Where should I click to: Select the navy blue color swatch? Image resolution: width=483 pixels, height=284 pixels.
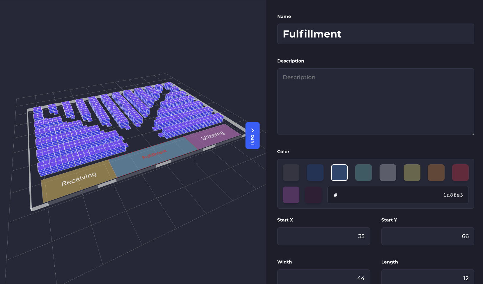315,173
